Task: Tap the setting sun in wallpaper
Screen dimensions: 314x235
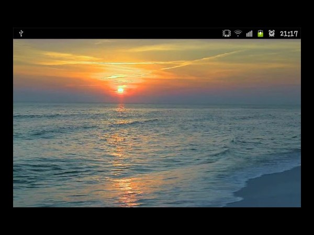Action: [x=120, y=90]
